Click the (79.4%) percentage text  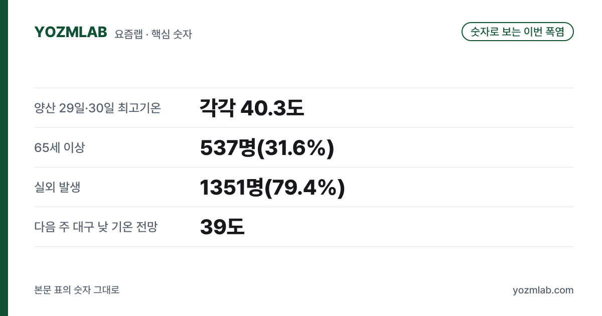coord(305,188)
